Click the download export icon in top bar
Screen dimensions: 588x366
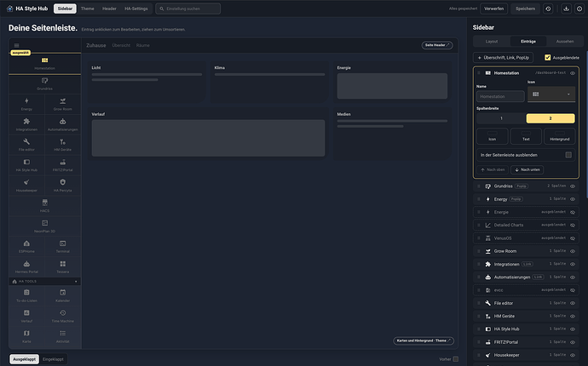click(x=566, y=9)
